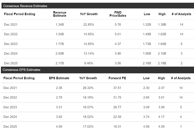Click the 22.85% YoY growth value
Image resolution: width=194 pixels, height=131 pixels.
click(x=88, y=24)
